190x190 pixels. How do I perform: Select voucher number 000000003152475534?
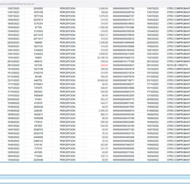click(x=123, y=76)
